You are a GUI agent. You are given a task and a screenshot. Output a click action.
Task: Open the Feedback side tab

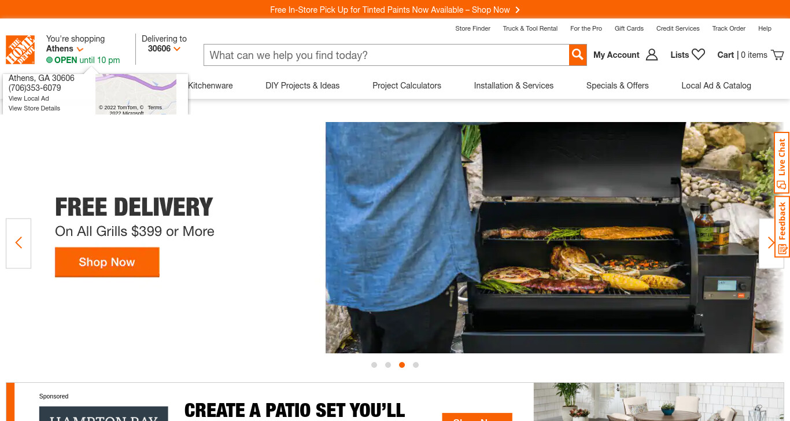tap(782, 227)
